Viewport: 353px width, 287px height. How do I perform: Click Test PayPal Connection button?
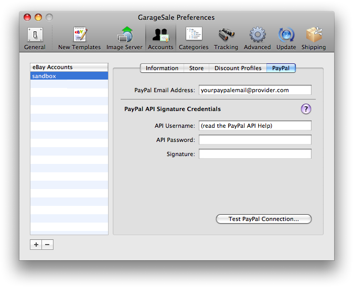[x=264, y=219]
